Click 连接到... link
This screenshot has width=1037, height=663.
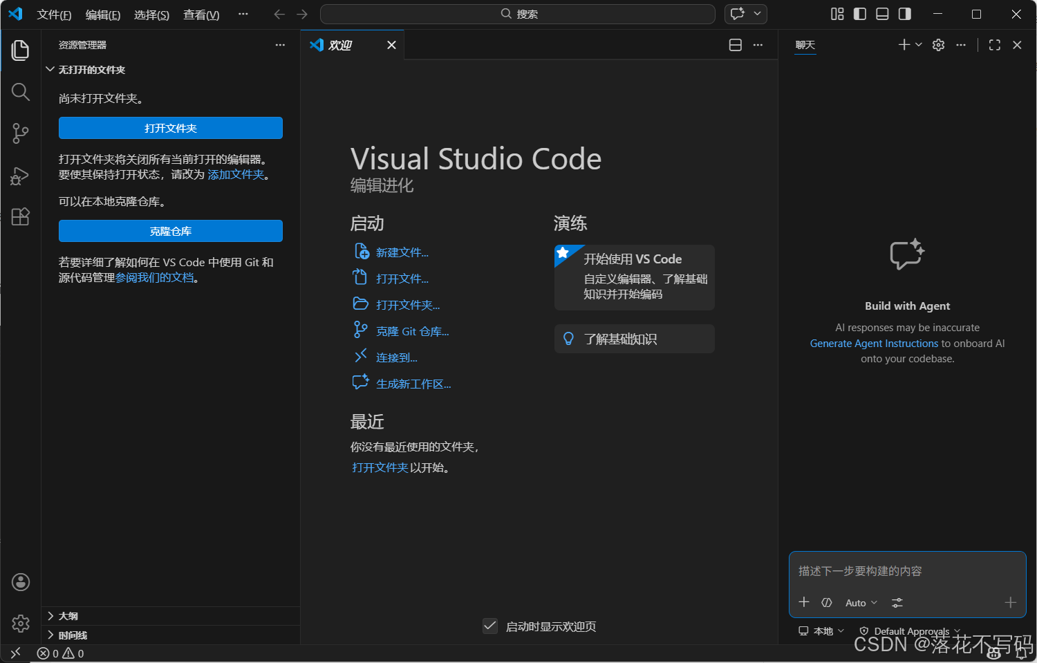click(396, 357)
